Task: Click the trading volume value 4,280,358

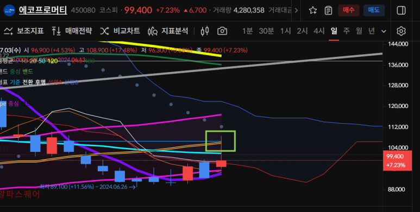Action: pyautogui.click(x=249, y=10)
